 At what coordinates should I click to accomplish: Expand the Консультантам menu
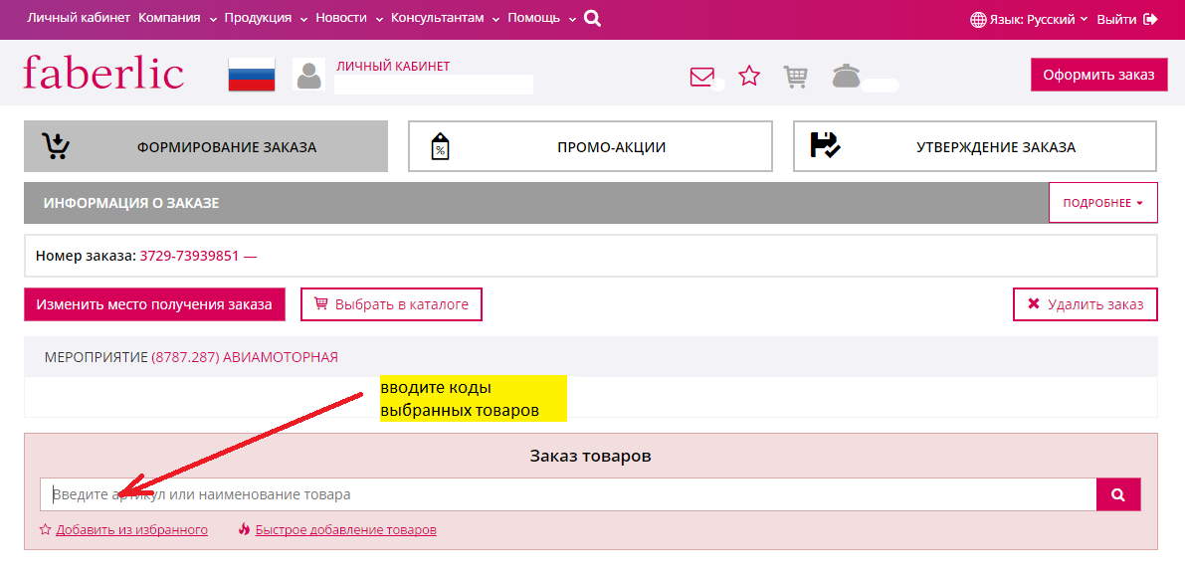(445, 18)
